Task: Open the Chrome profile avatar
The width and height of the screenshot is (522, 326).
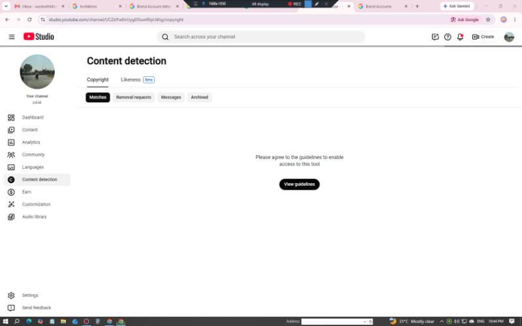Action: pos(503,20)
